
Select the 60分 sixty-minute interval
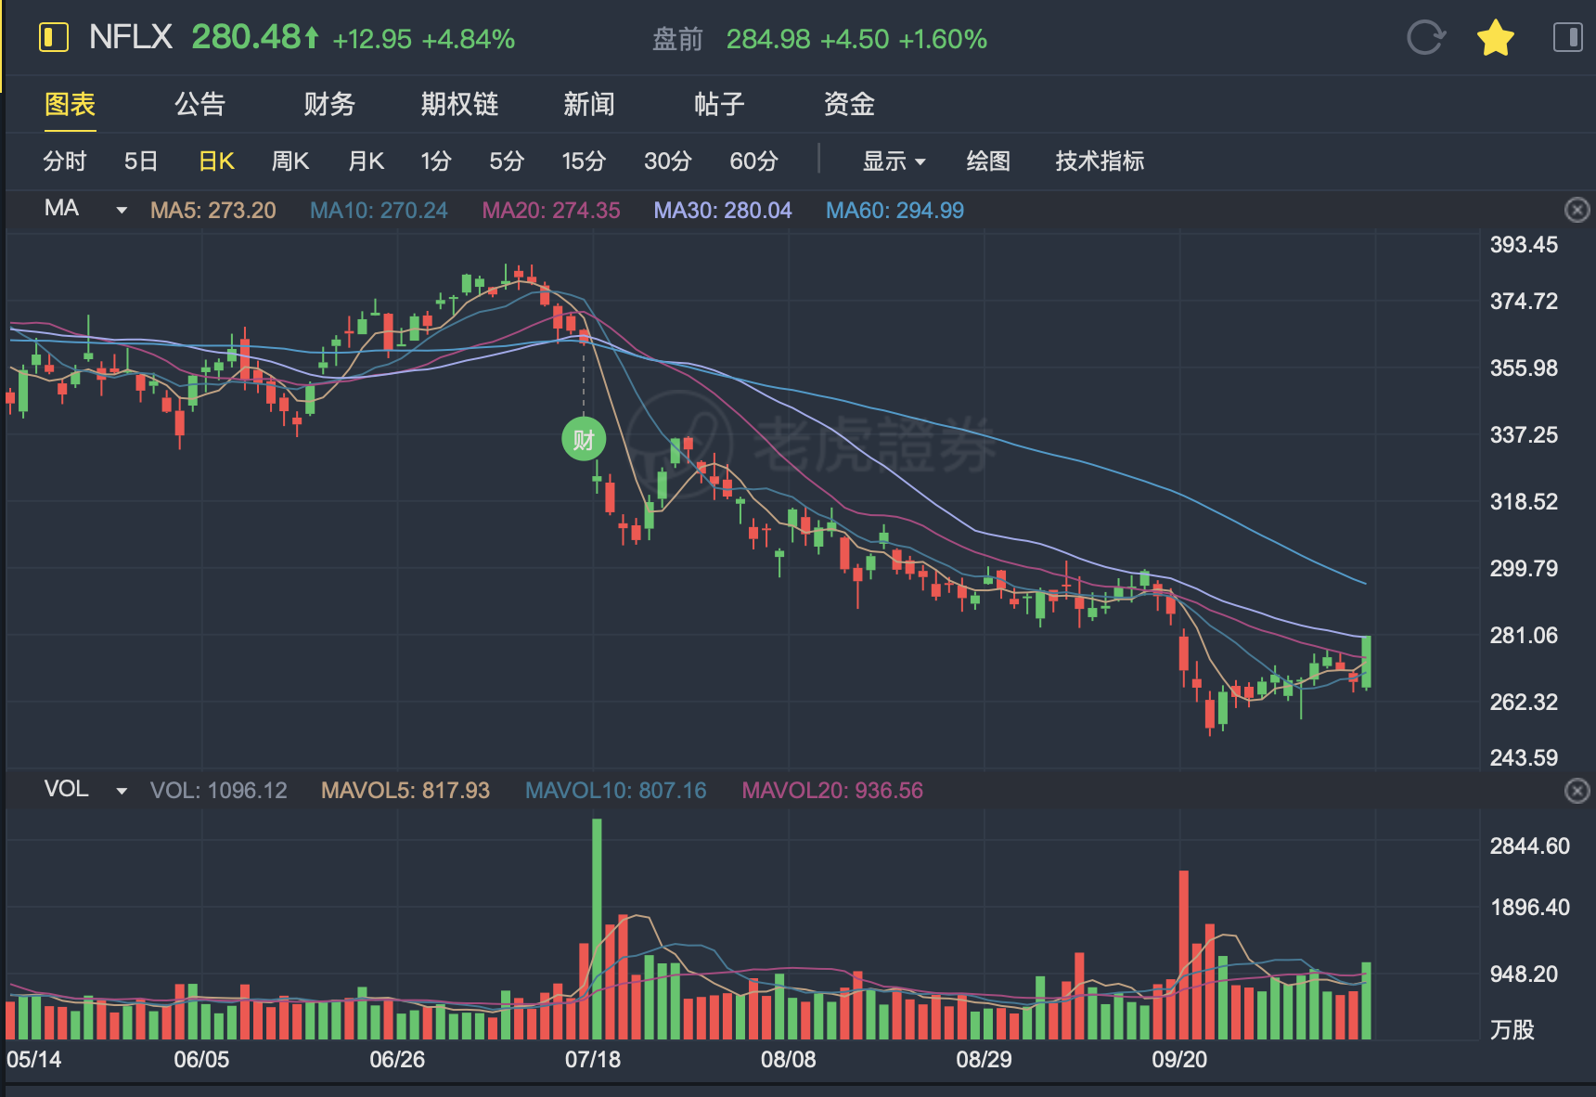click(x=753, y=161)
